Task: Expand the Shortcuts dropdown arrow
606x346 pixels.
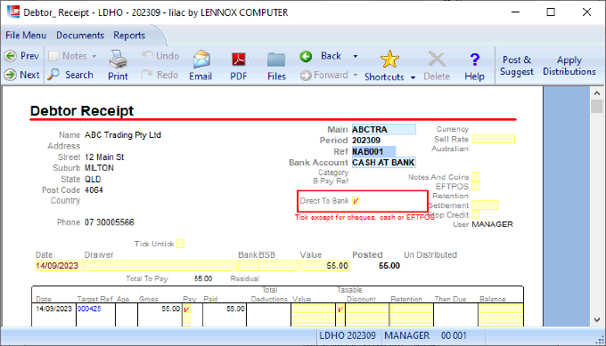Action: pyautogui.click(x=413, y=77)
